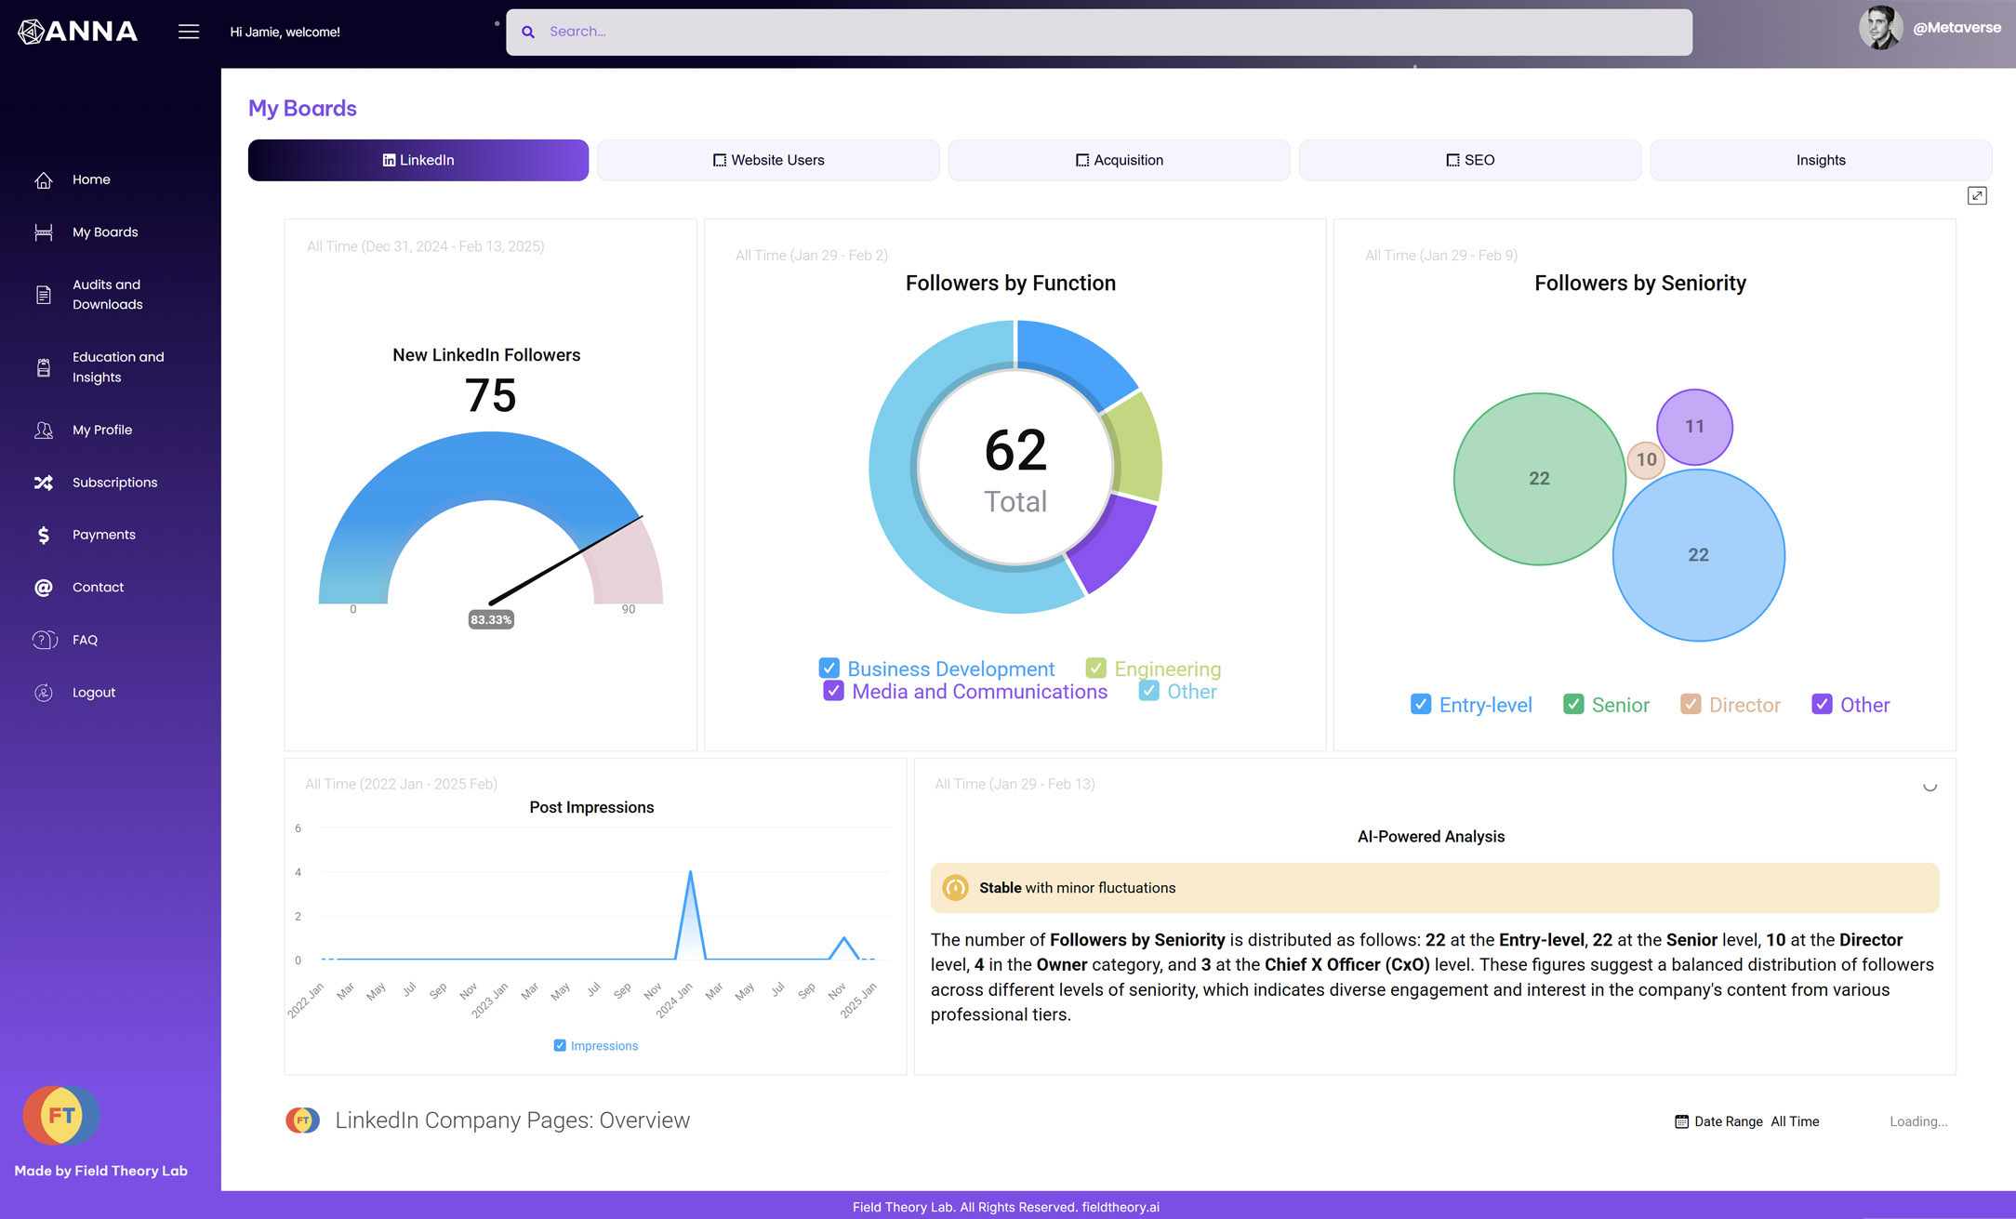Click the orange 10 Director bubble

[x=1646, y=459]
